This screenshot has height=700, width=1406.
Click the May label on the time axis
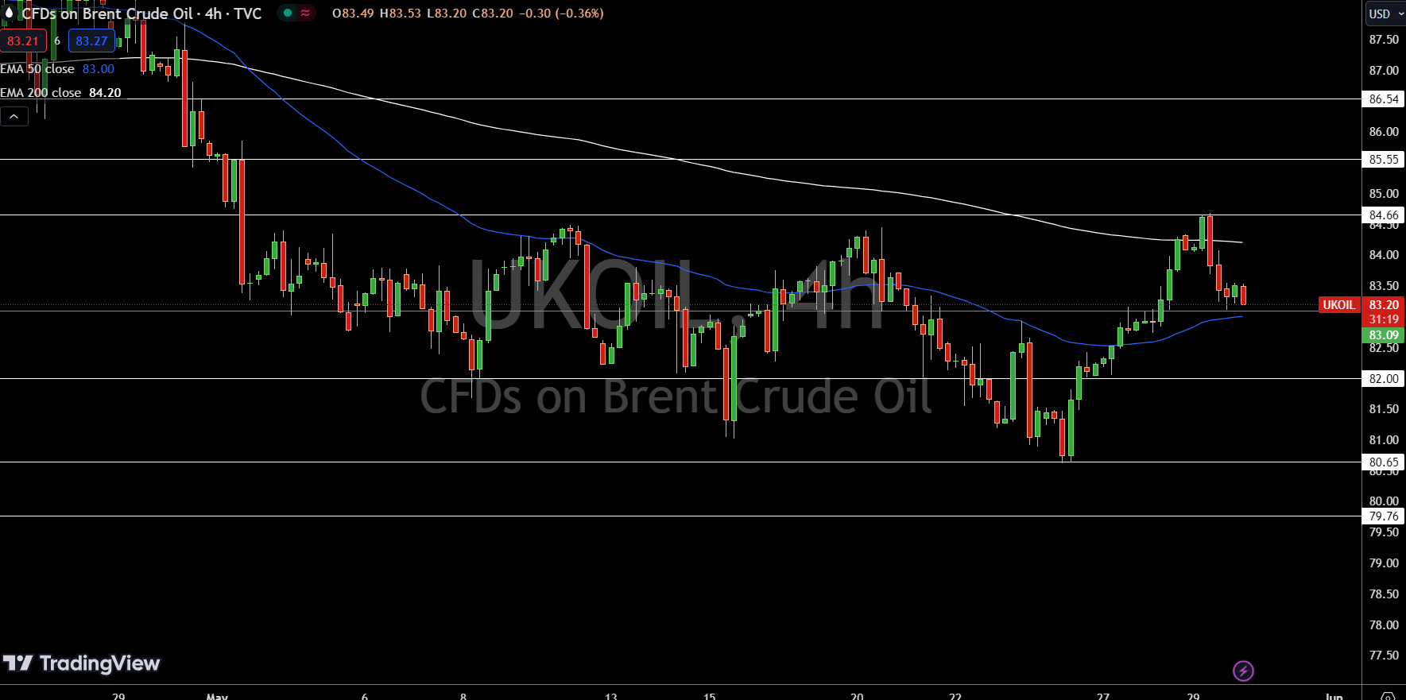pyautogui.click(x=217, y=696)
